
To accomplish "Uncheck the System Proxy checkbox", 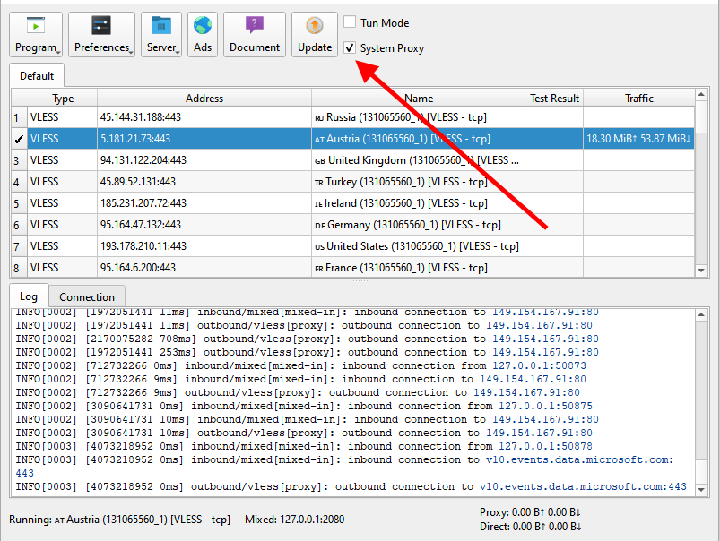I will [350, 47].
